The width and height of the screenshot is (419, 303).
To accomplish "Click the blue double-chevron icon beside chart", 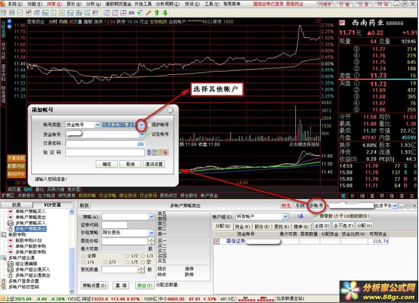I will click(9, 26).
